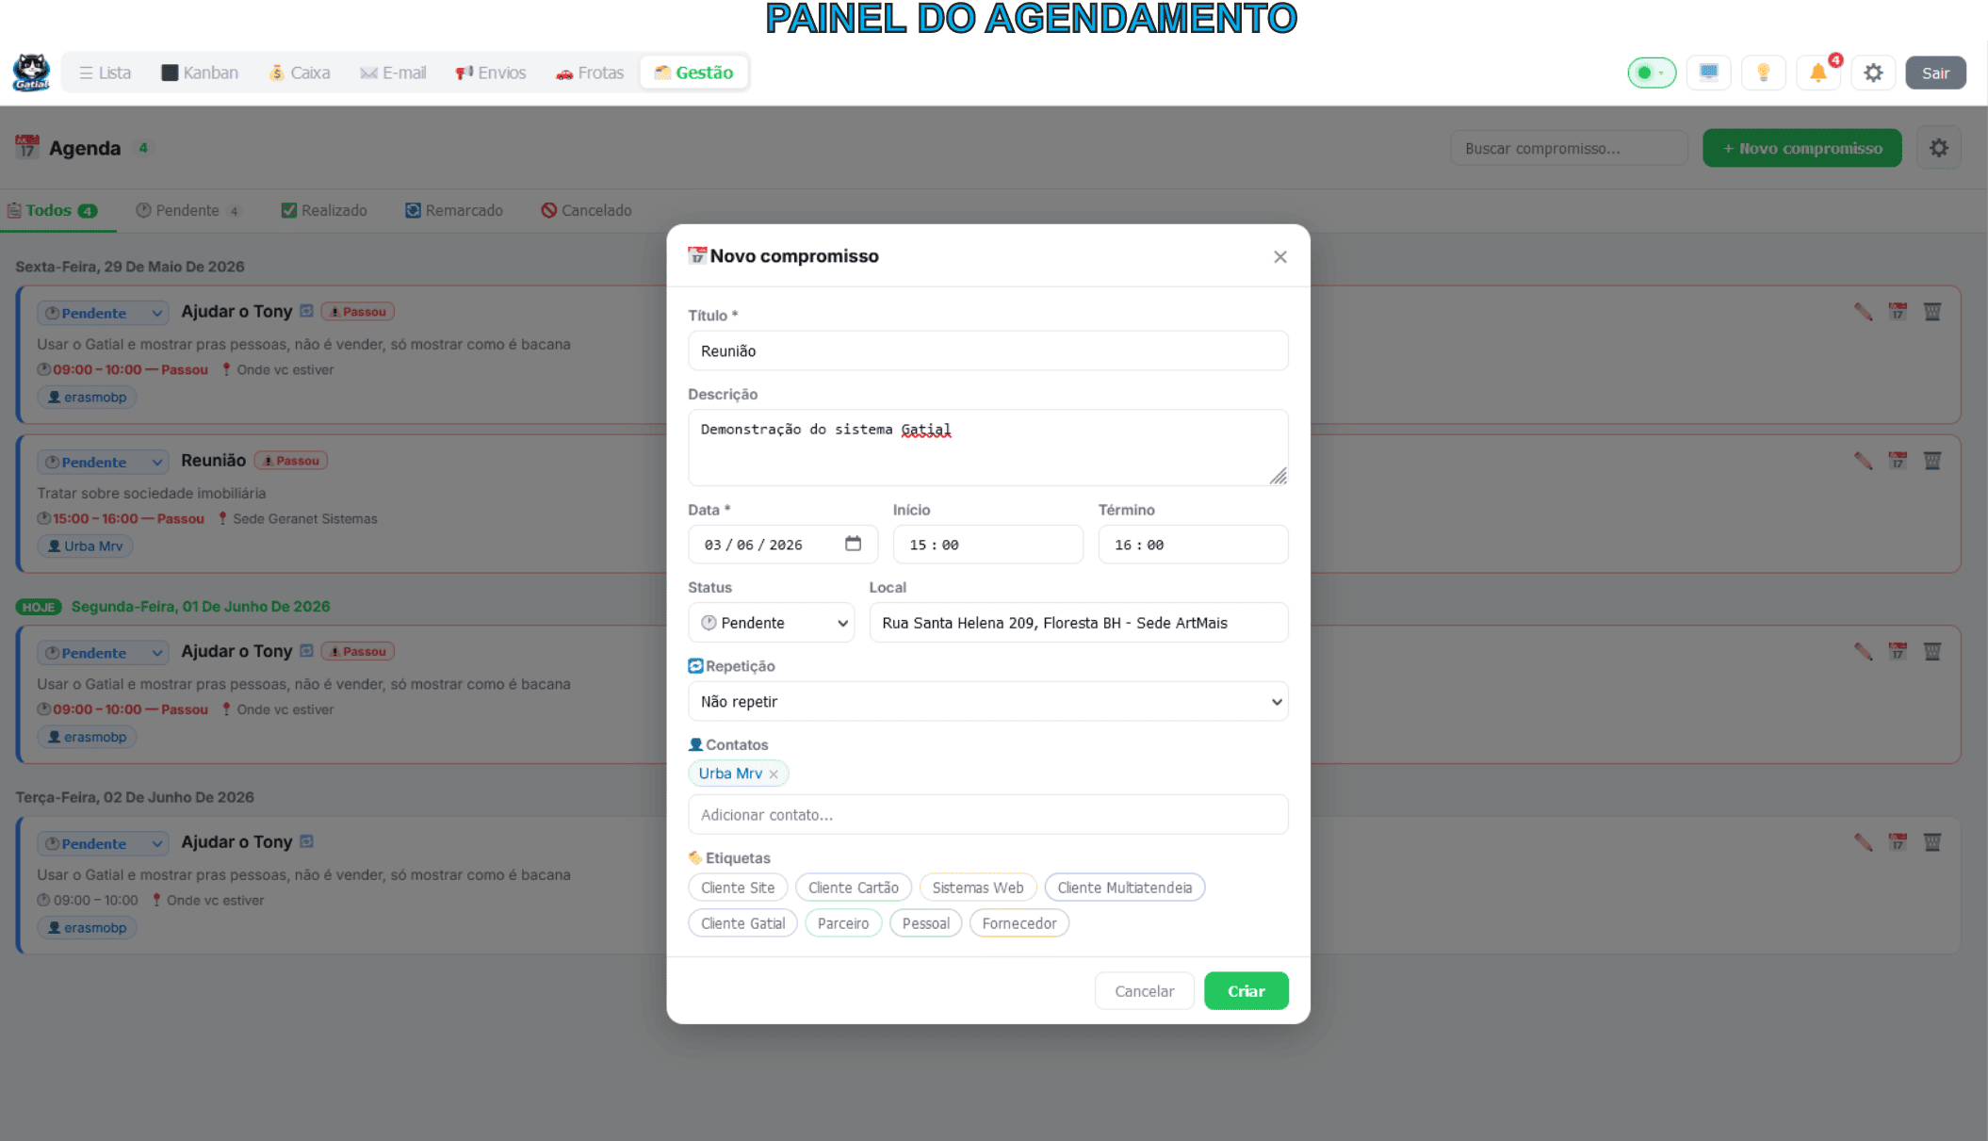Delete first 29 May Ajudar o Tony trash icon

(x=1932, y=312)
